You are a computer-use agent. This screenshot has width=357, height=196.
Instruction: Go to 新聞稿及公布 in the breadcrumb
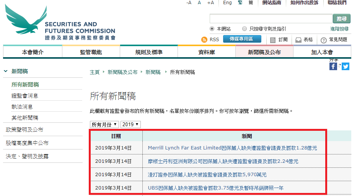coord(122,72)
